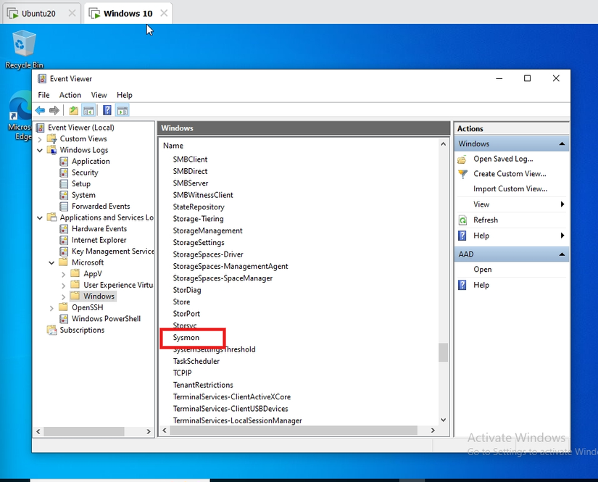The height and width of the screenshot is (482, 598).
Task: Expand the OpenSSH folder node
Action: coord(51,308)
